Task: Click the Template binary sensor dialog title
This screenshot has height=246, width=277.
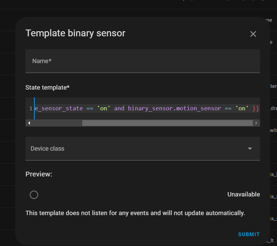Action: coord(75,33)
